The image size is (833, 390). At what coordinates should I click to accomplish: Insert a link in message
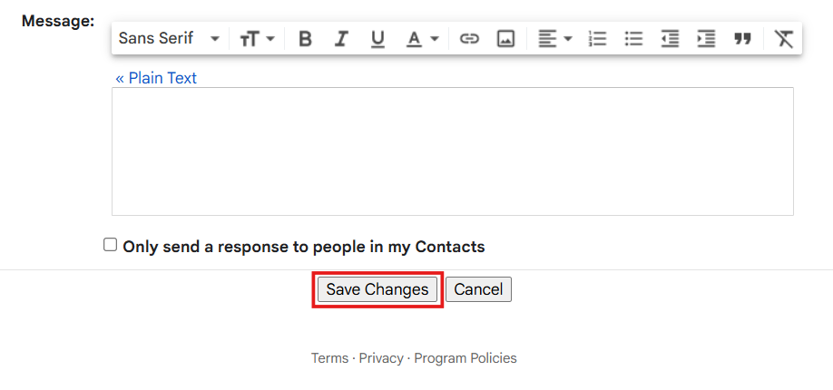click(x=468, y=39)
